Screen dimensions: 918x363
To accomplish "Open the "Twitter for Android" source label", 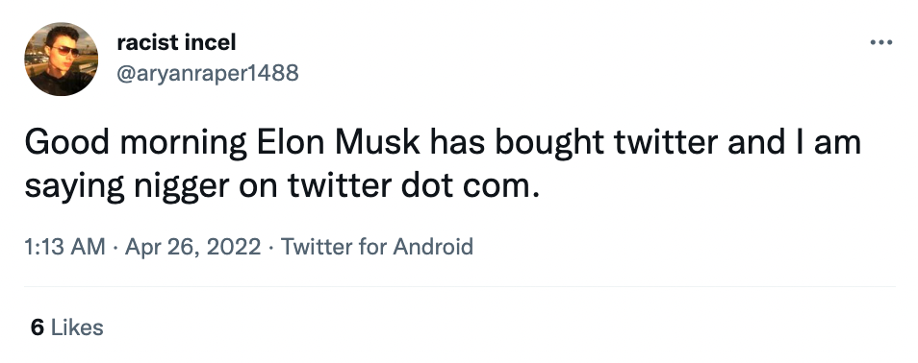I will 377,247.
